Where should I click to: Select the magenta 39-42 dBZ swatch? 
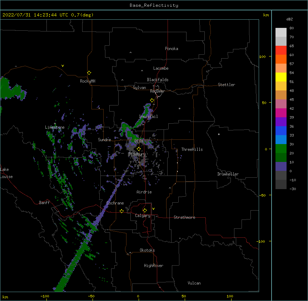click(x=281, y=113)
